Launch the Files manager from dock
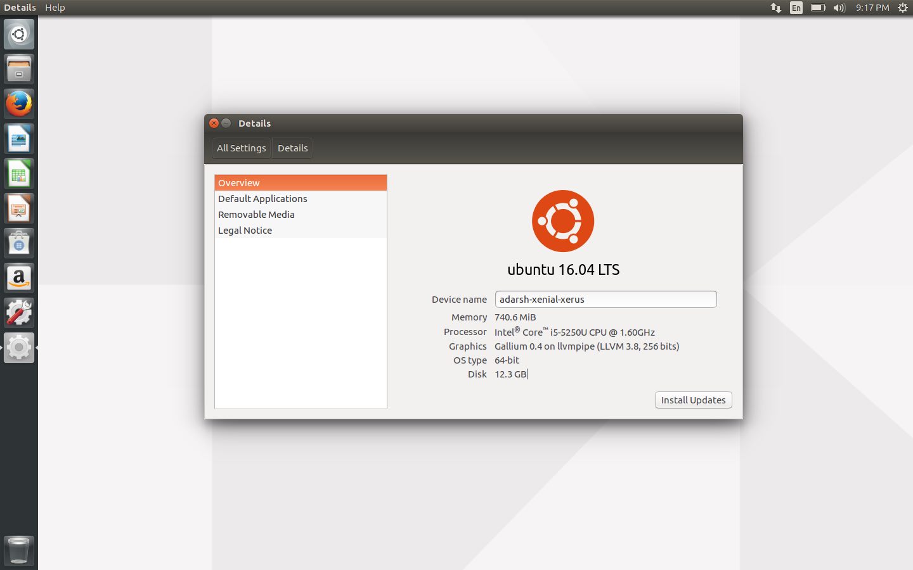 [x=19, y=69]
